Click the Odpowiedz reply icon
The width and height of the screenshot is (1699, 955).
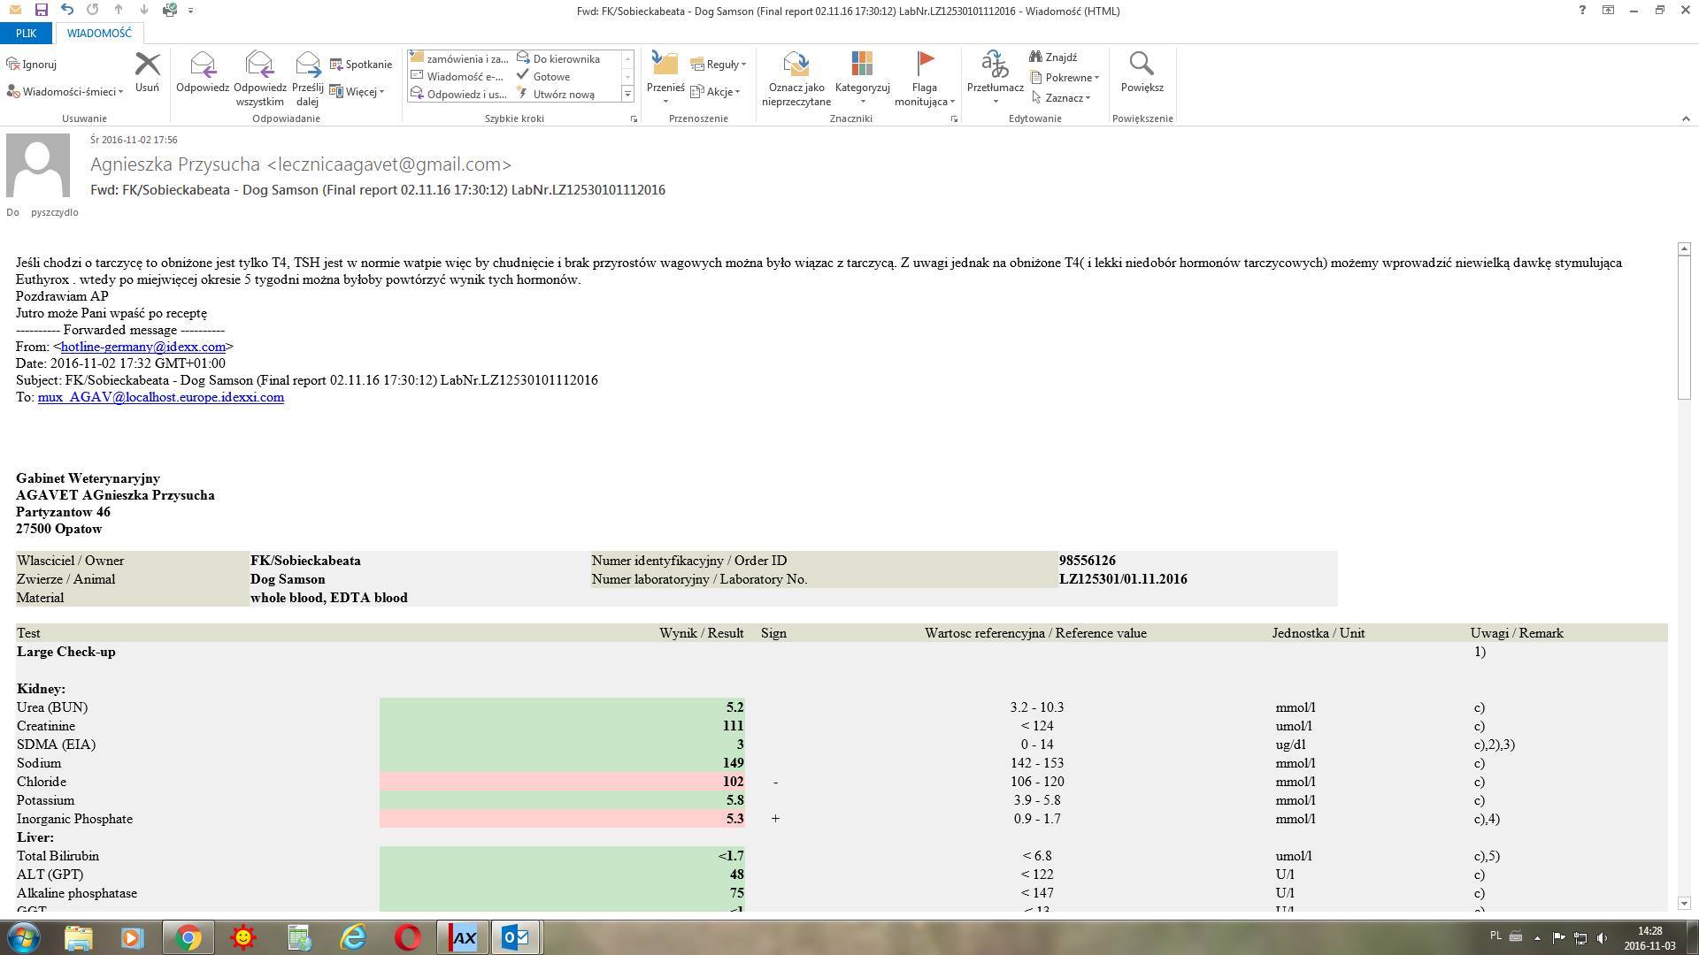pyautogui.click(x=203, y=65)
